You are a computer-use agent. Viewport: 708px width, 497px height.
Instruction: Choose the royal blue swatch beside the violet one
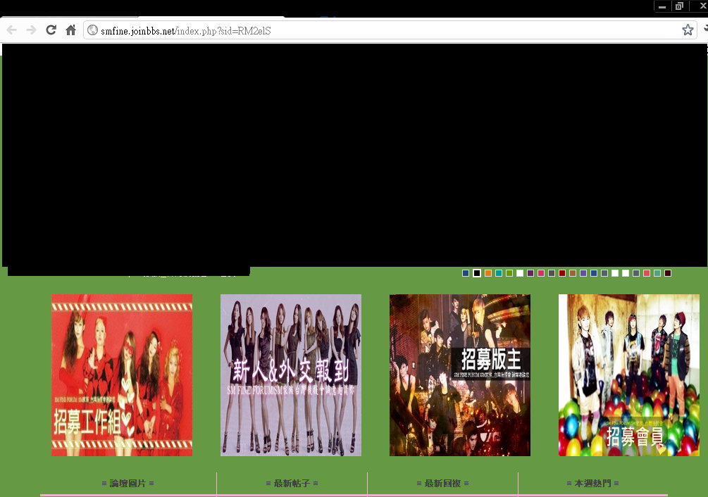pyautogui.click(x=594, y=273)
